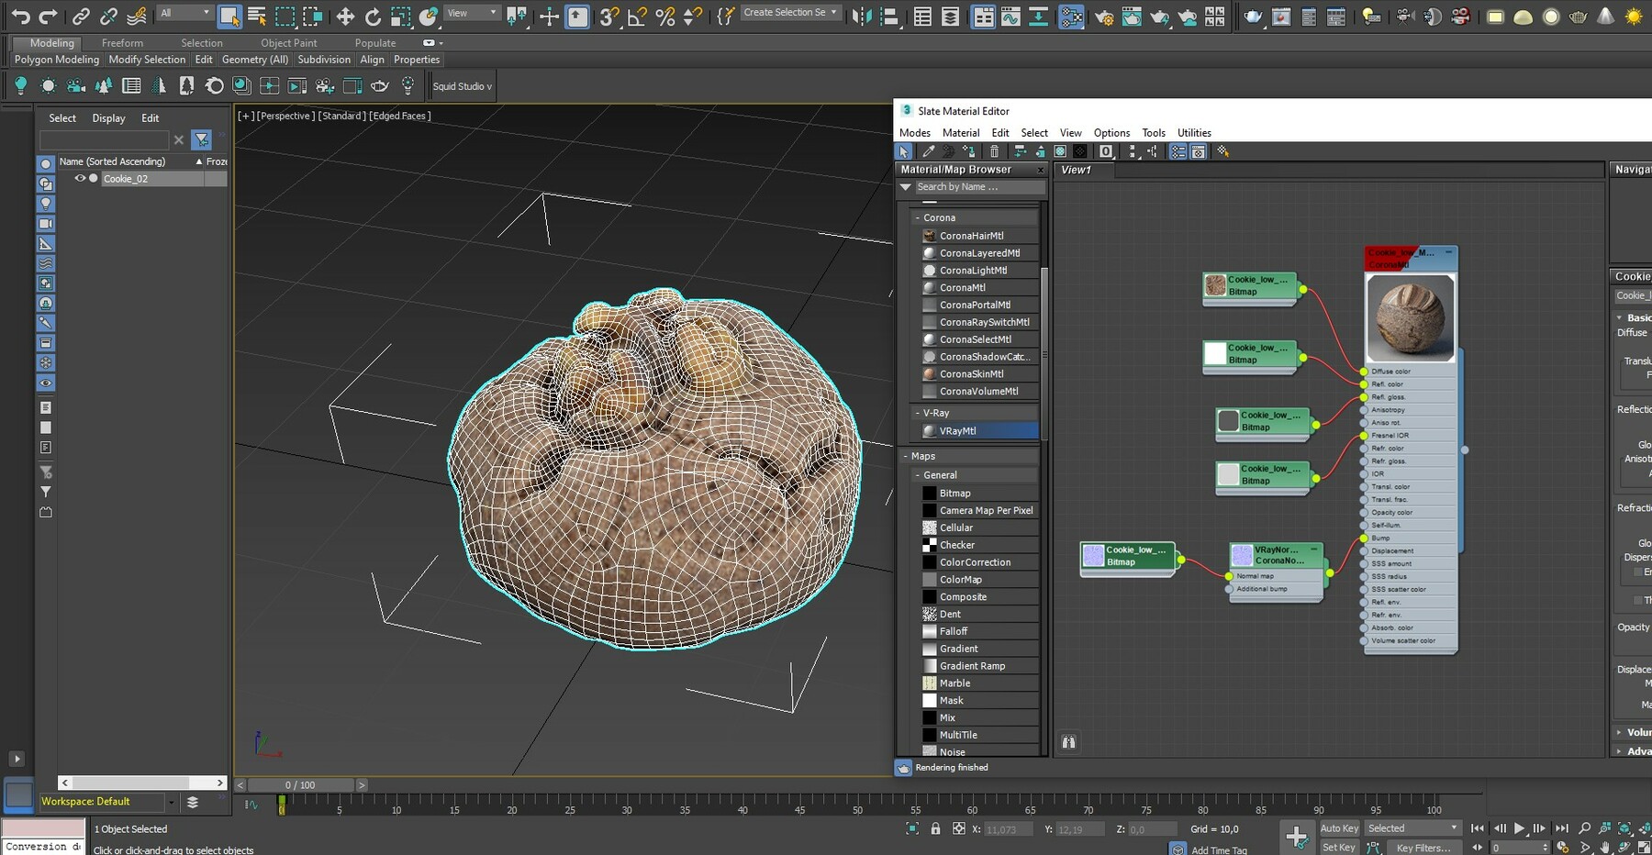Open the Material menu in Slate Material Editor
Image resolution: width=1652 pixels, height=855 pixels.
[x=961, y=132]
